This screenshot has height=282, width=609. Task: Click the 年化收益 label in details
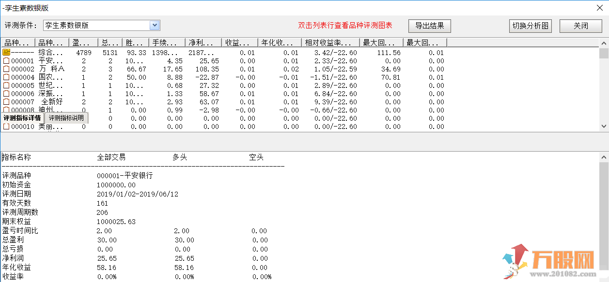16,268
